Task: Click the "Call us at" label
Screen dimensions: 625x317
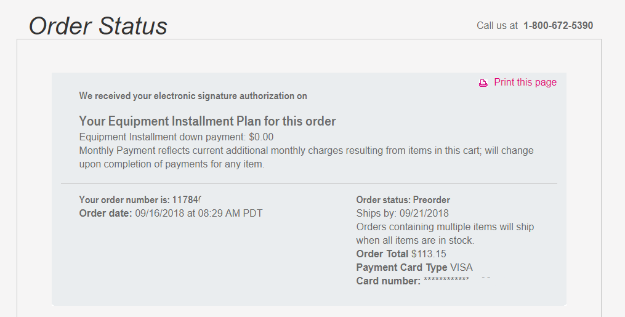Action: click(x=497, y=26)
